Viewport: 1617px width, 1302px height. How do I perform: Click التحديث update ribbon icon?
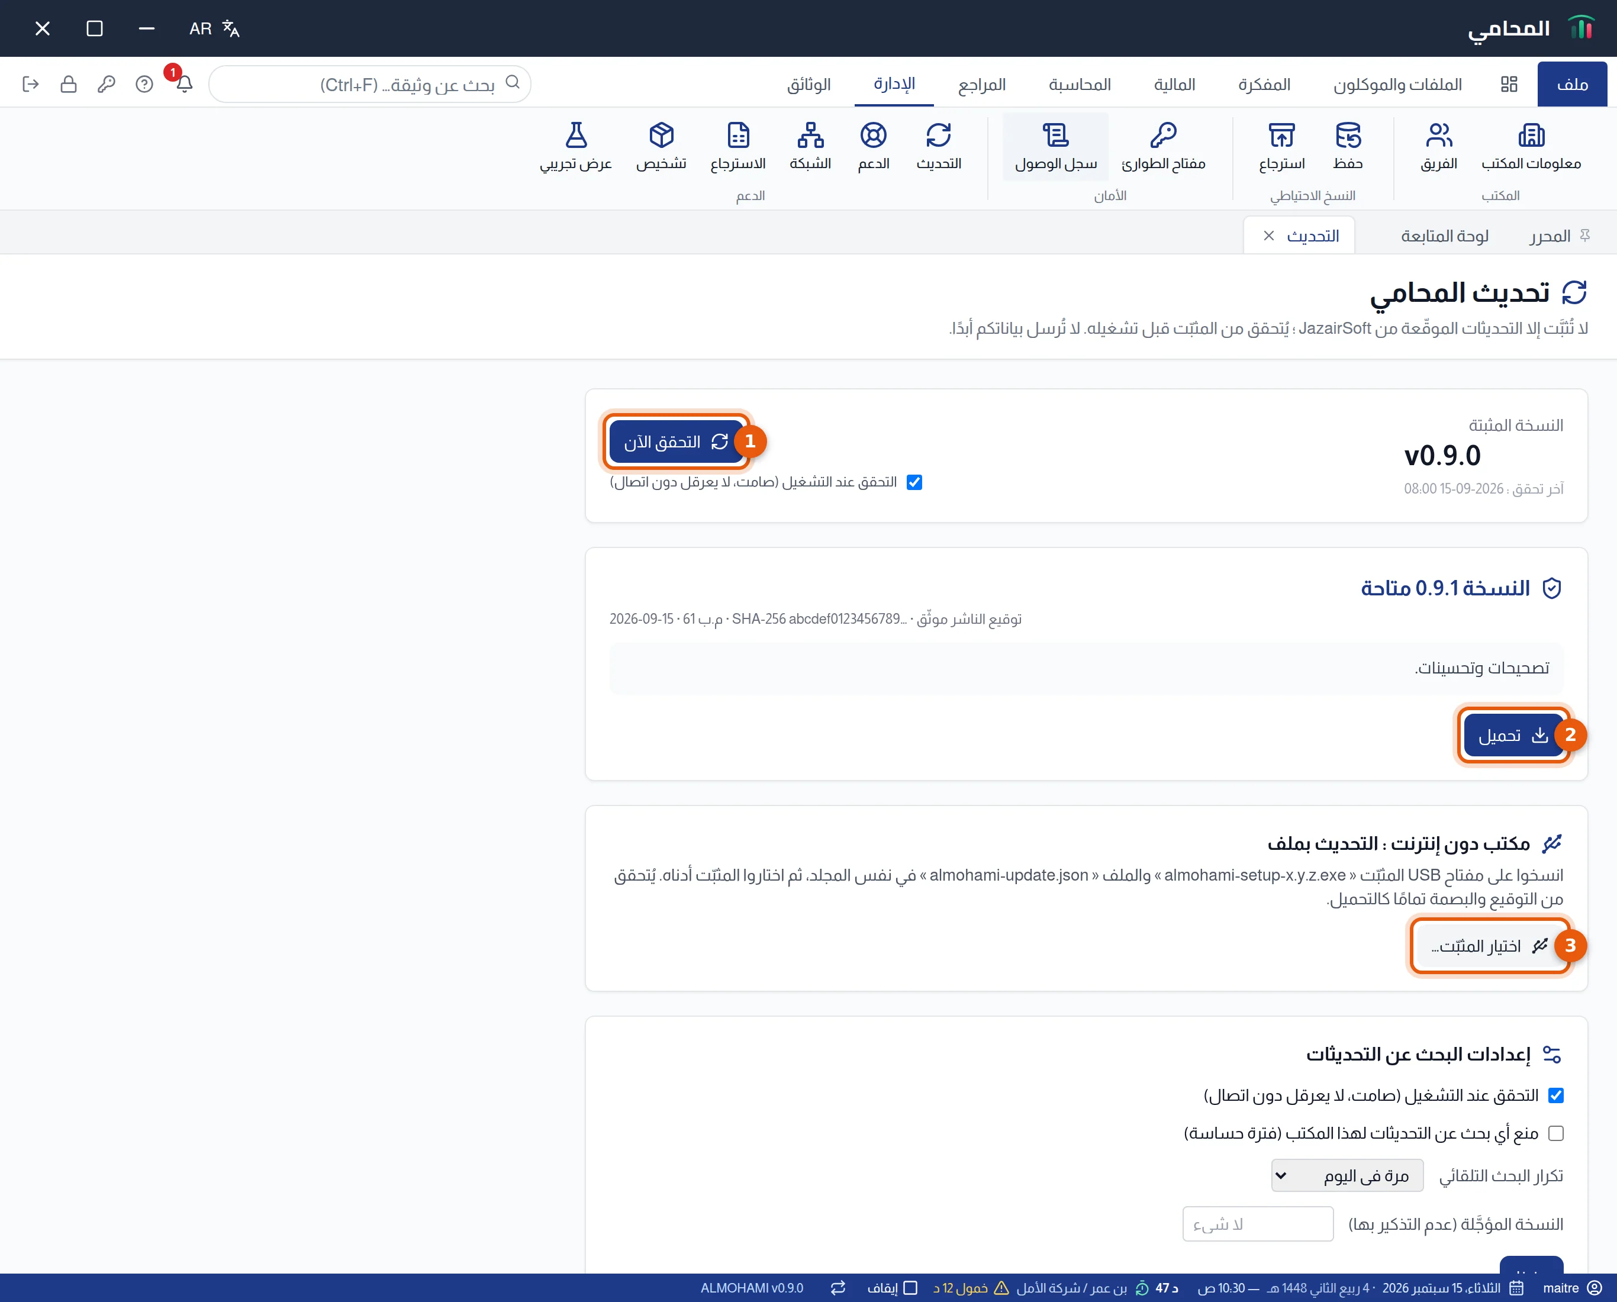(x=938, y=146)
